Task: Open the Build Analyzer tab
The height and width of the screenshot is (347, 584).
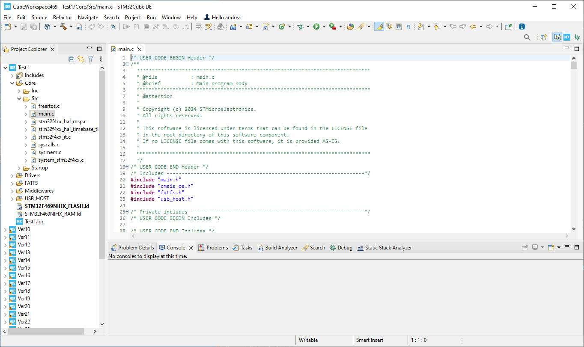Action: coord(277,248)
